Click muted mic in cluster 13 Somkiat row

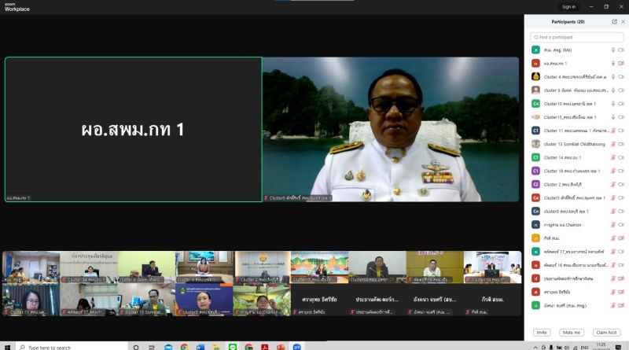613,144
